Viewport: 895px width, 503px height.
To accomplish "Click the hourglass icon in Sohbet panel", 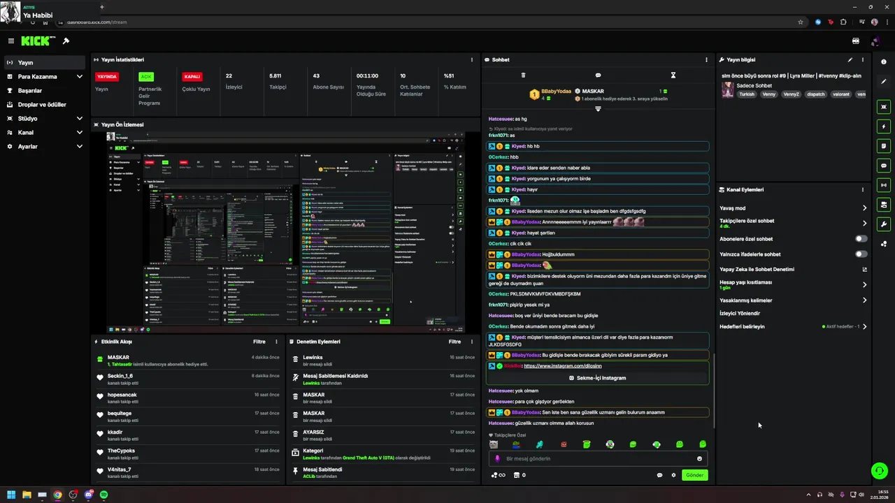I will [x=673, y=75].
